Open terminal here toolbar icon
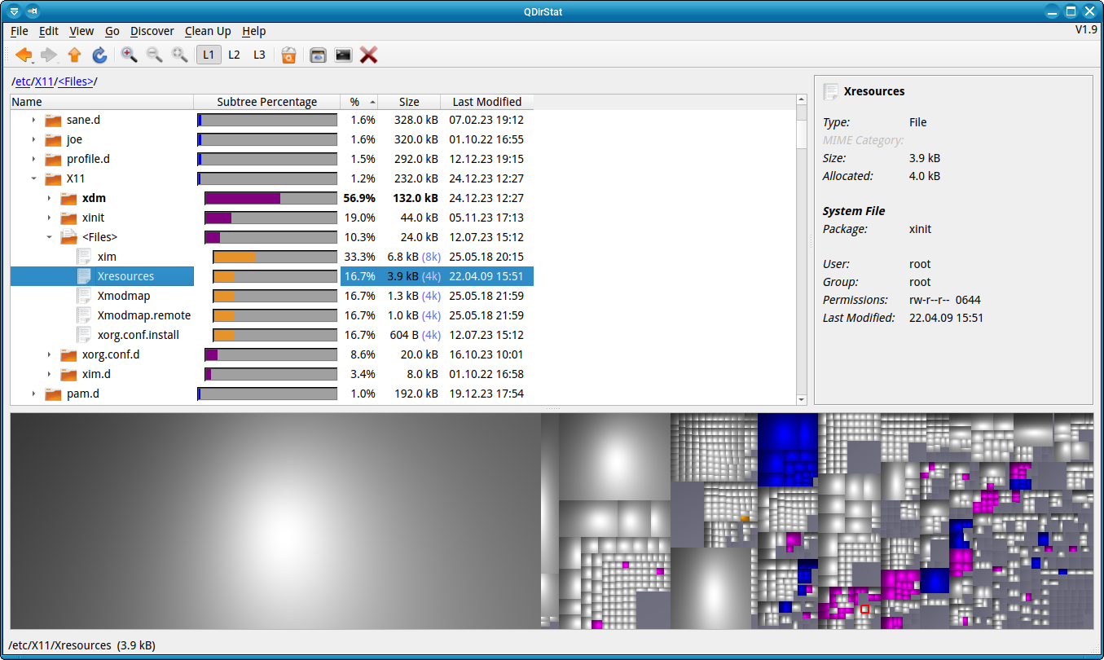 click(x=343, y=55)
